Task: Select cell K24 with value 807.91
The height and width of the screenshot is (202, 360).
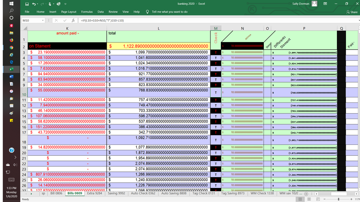Action: pos(67,174)
